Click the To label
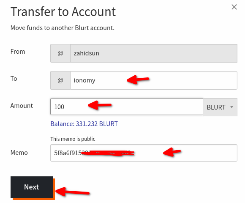 click(14, 79)
